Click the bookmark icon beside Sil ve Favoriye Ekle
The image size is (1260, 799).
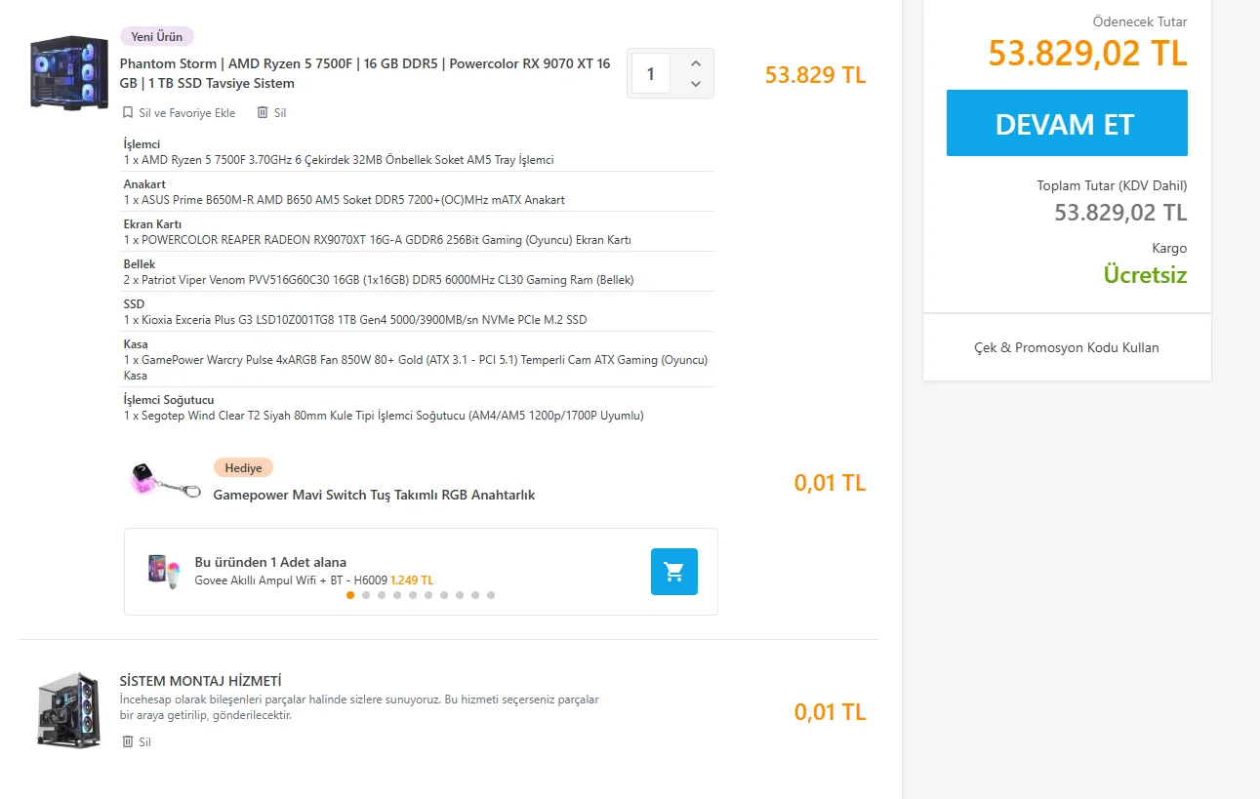pos(128,113)
